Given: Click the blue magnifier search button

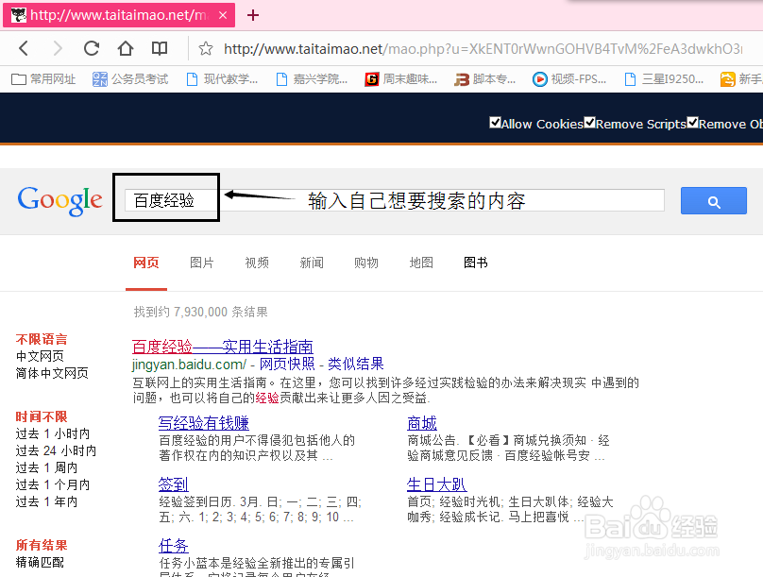Looking at the screenshot, I should point(713,200).
